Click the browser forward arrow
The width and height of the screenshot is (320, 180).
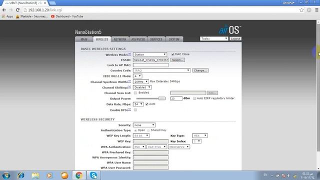tap(11, 10)
